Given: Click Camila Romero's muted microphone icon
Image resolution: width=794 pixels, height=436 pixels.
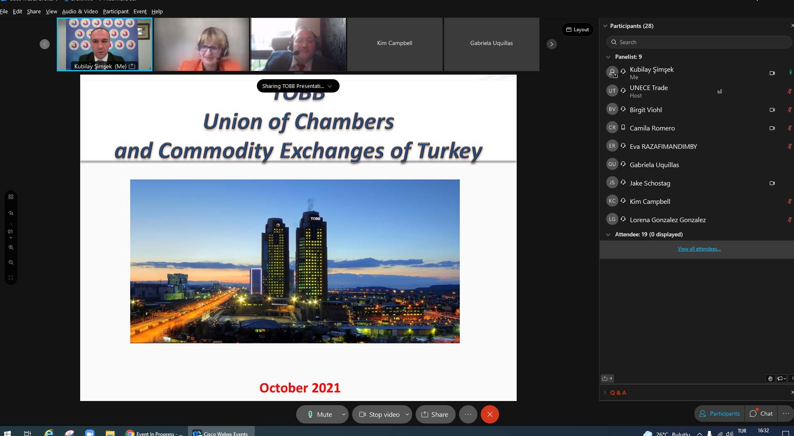Looking at the screenshot, I should 790,128.
